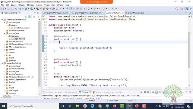Expand Maven Dependencies under ExtentReportGeneration
Screen dimensions: 193x109
(5, 47)
